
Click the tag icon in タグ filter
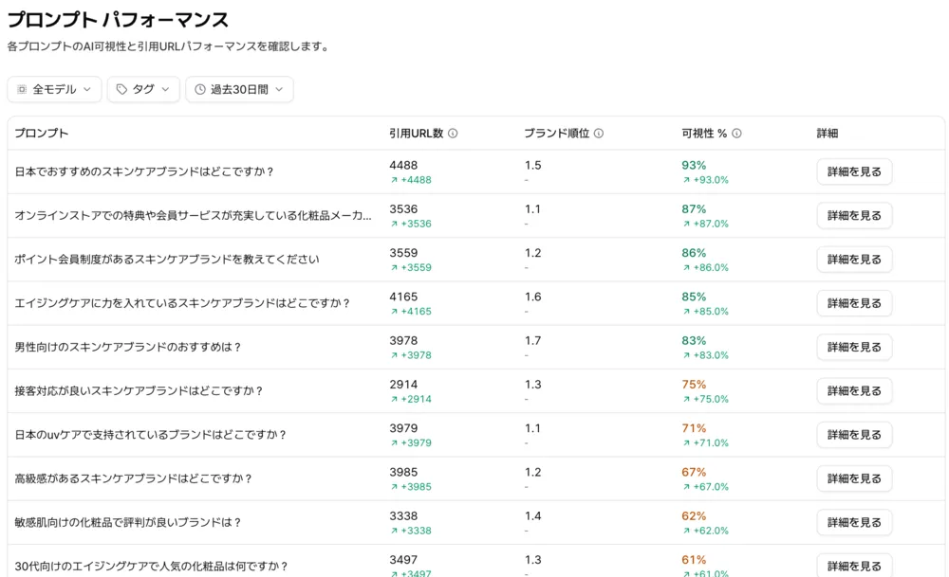pyautogui.click(x=121, y=89)
